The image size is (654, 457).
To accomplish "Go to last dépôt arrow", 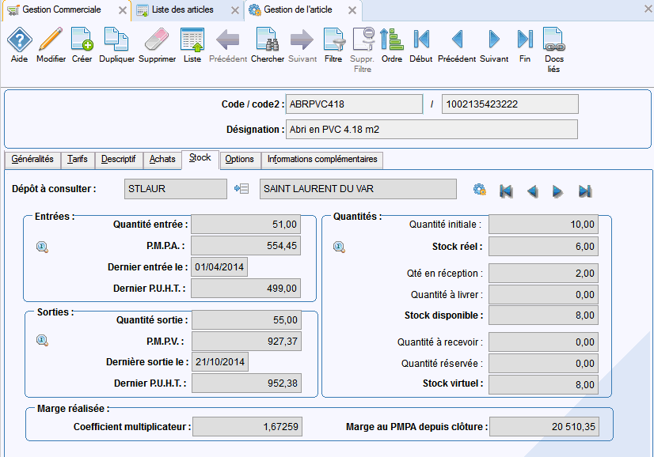I will [x=585, y=191].
